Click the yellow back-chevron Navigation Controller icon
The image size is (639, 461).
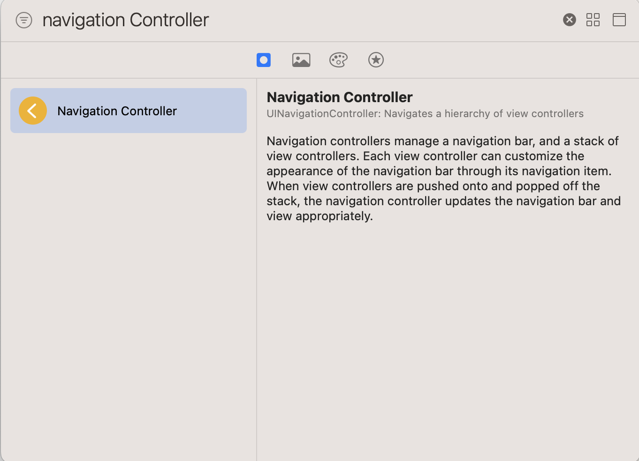(x=33, y=111)
